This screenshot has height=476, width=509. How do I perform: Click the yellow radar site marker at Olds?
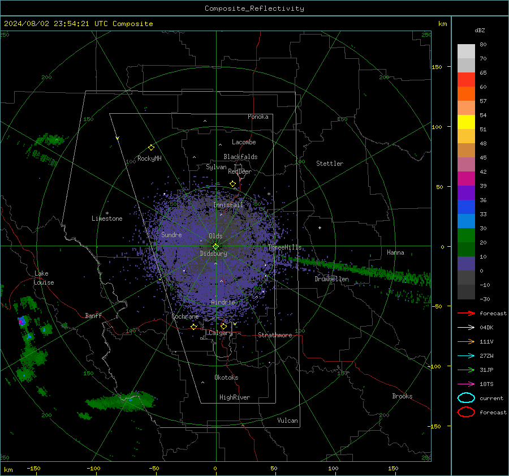215,247
